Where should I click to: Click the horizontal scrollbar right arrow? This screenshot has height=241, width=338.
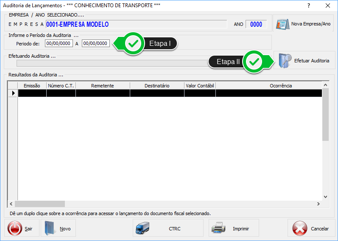click(318, 204)
